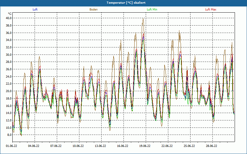Click the 28,0 y-axis value
This screenshot has height=154, width=247.
pos(9,62)
